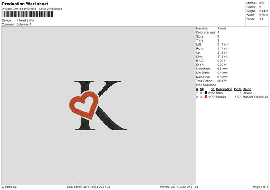Click the Created By label in footer
This screenshot has width=270, height=190.
coord(9,187)
